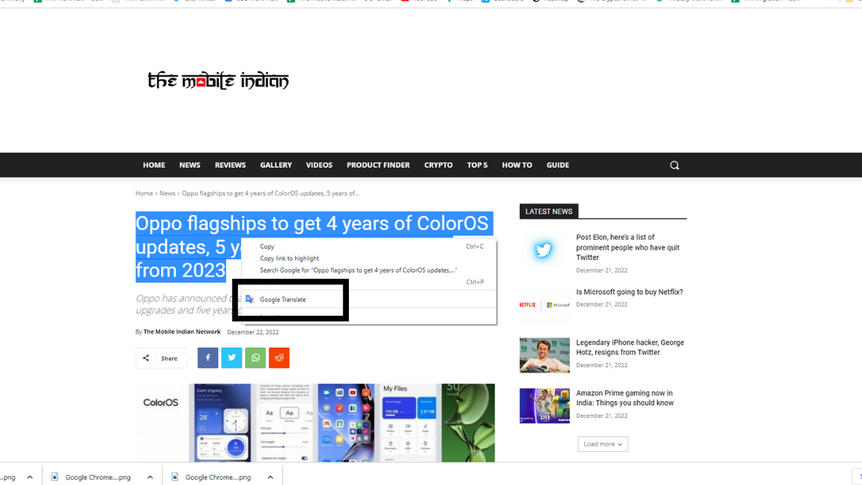Open the CRYPTO section
This screenshot has width=862, height=485.
point(438,165)
